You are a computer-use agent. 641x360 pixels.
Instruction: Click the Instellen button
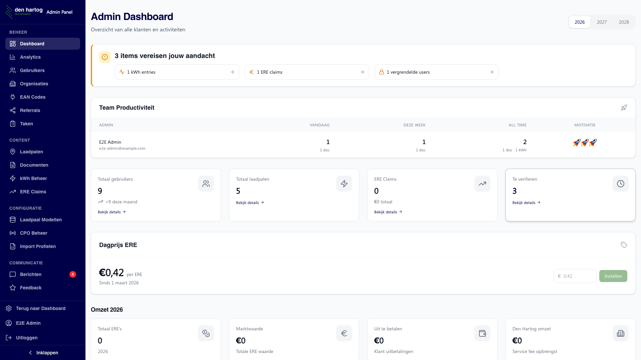coord(613,276)
